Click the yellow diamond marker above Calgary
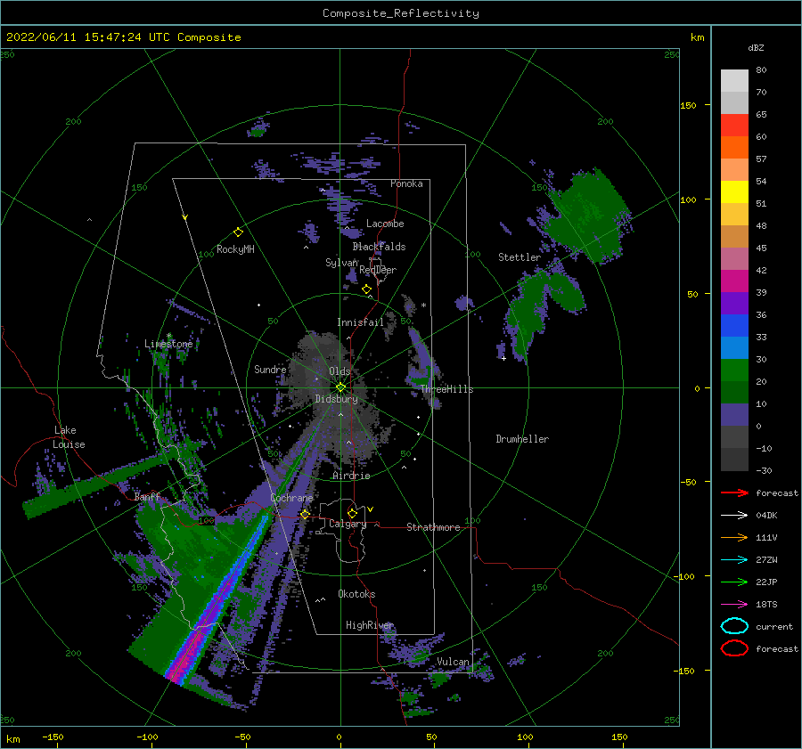802x749 pixels. point(352,513)
